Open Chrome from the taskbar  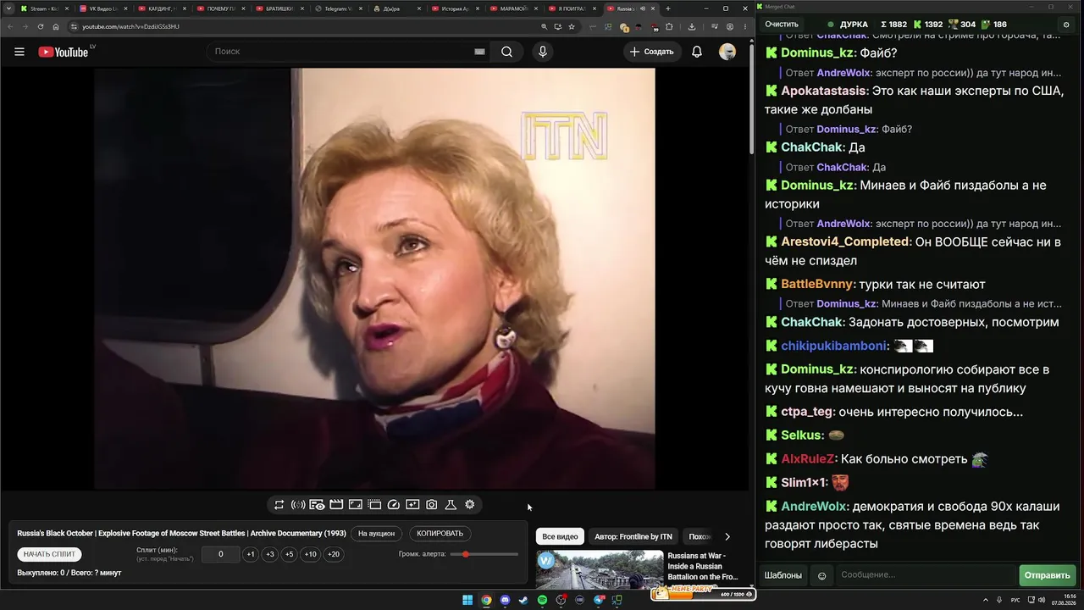486,601
